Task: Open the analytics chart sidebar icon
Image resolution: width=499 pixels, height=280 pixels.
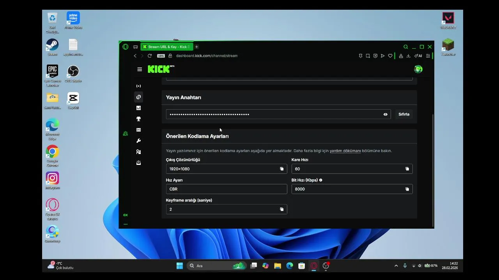Action: coord(138,108)
